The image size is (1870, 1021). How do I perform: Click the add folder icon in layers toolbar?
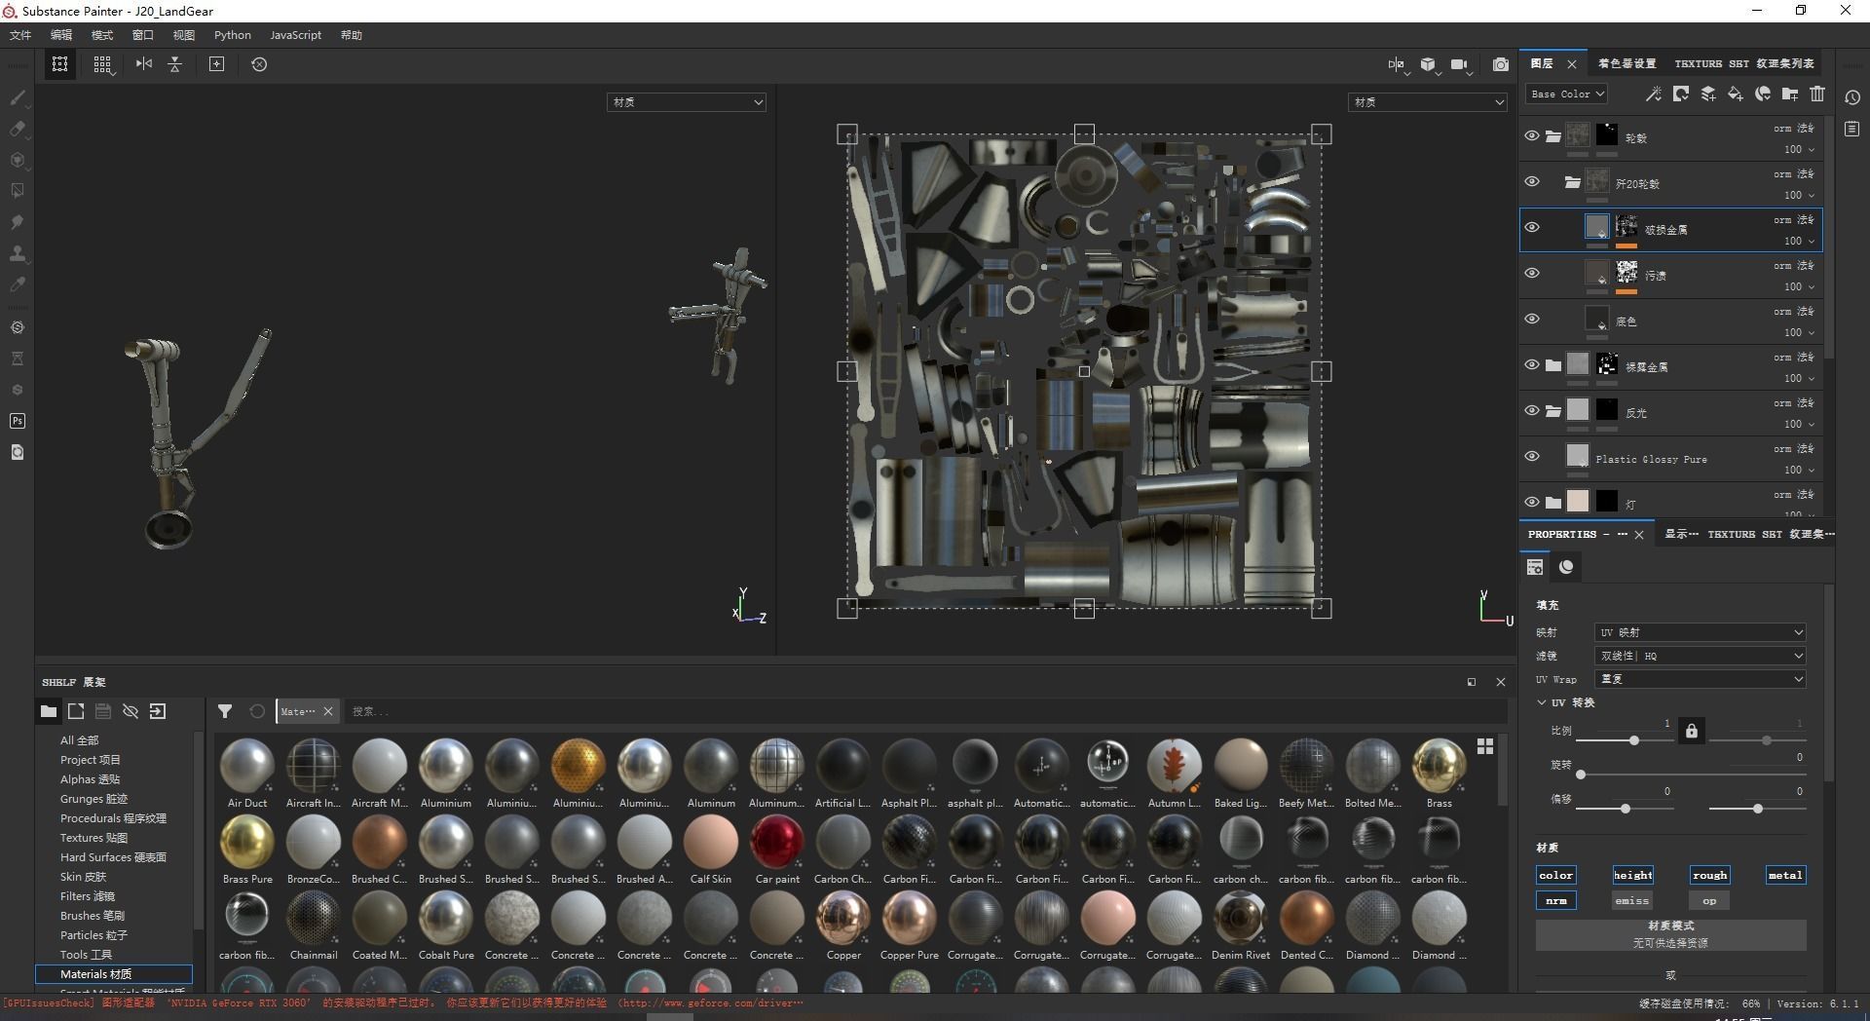click(x=1790, y=94)
